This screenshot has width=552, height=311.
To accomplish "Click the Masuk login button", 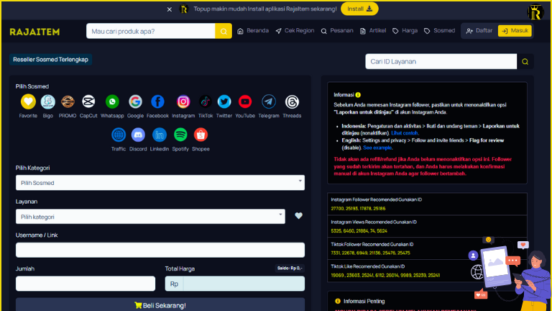I will (514, 31).
